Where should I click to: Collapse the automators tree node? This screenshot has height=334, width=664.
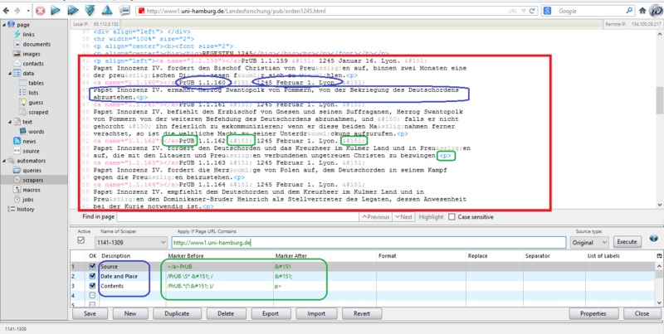point(4,161)
